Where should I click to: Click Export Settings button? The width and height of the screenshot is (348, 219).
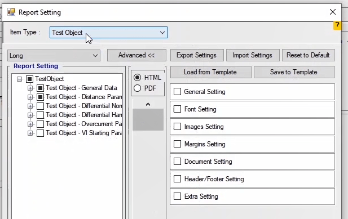tap(197, 55)
